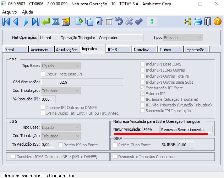
Task: Click the % IRRF value field
Action: pyautogui.click(x=186, y=145)
